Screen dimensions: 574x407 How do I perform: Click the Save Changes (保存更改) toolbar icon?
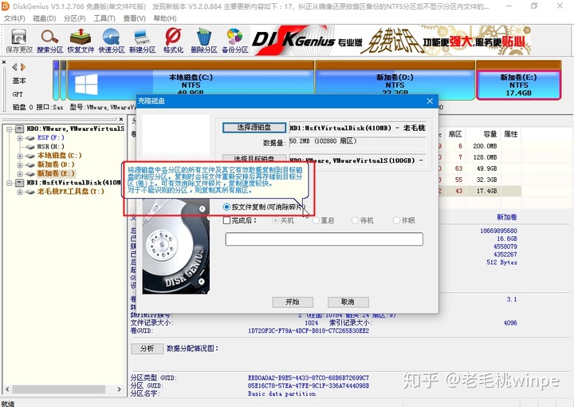[19, 41]
